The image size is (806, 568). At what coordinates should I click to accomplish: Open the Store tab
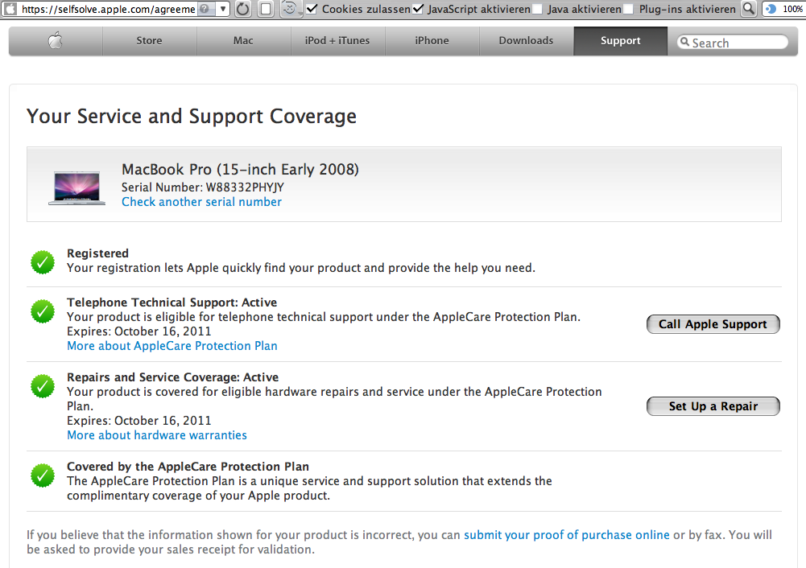coord(149,40)
